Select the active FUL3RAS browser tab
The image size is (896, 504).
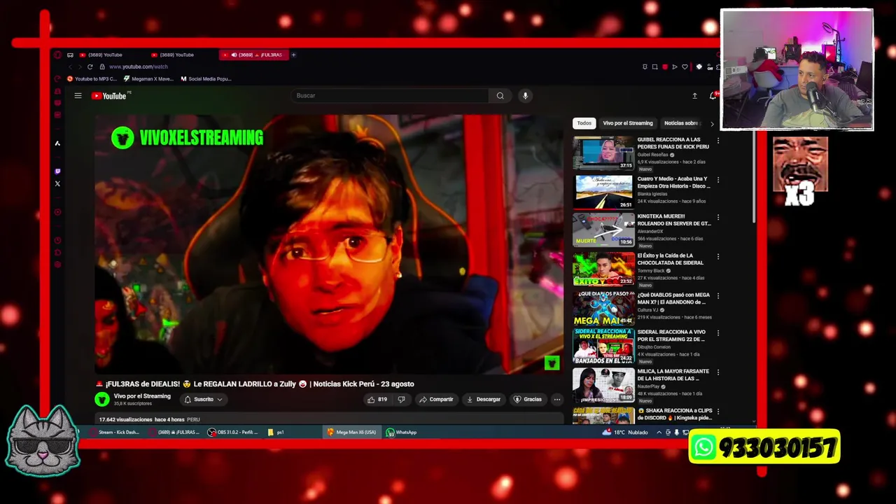253,55
